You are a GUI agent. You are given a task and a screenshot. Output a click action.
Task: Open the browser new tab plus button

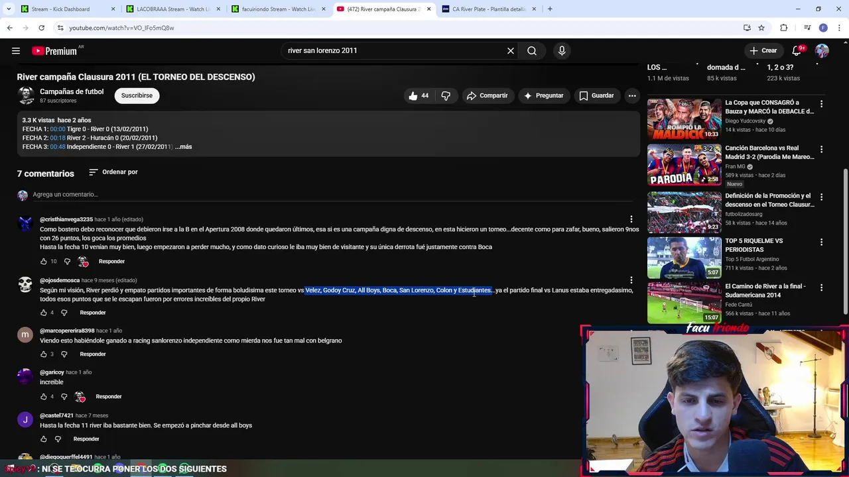[550, 9]
